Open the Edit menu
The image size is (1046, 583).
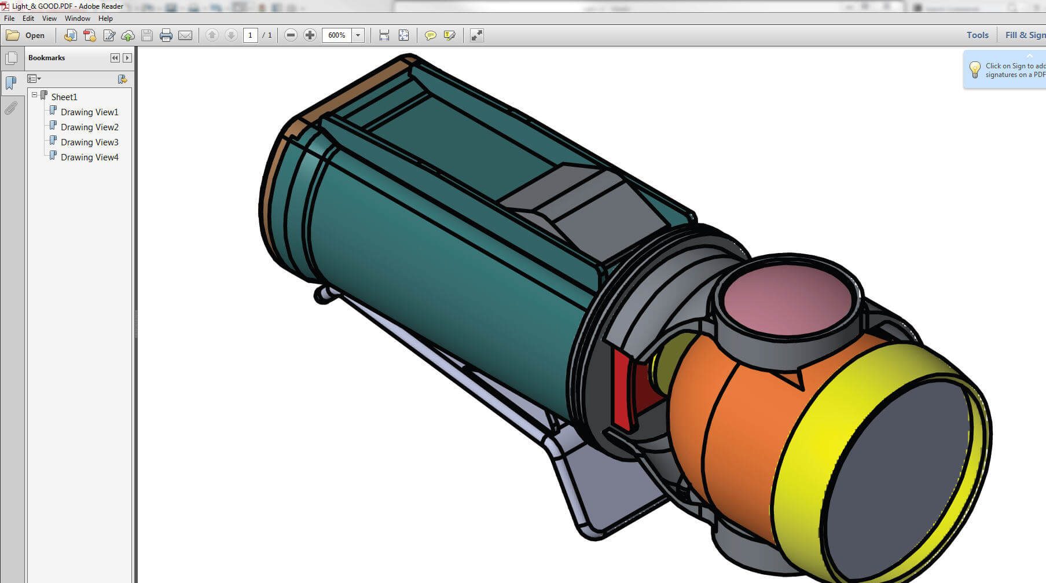point(28,19)
